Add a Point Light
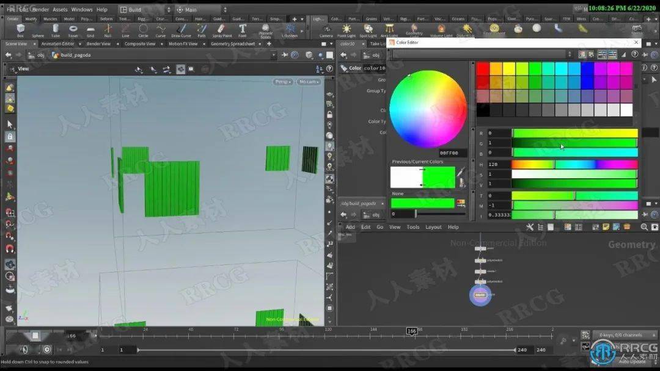 346,31
